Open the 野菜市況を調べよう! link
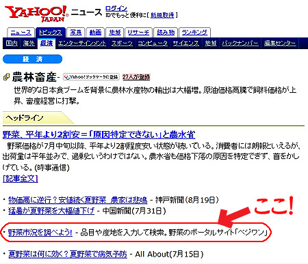 [40, 233]
